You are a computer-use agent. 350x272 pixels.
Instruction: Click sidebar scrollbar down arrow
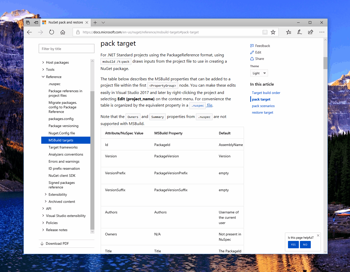[x=92, y=232]
